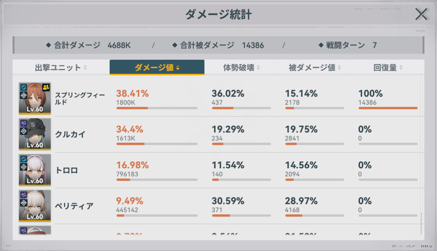Click the blue element icon on スプリングフィールド's portrait
This screenshot has height=251, width=437.
tap(24, 87)
